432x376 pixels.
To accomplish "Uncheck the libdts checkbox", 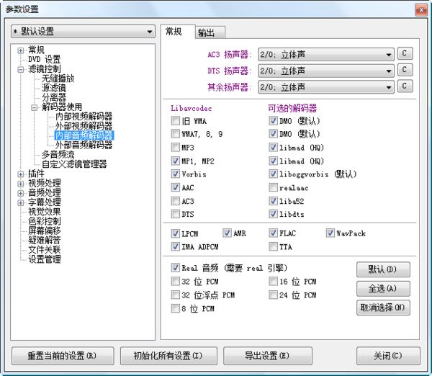I will click(273, 214).
